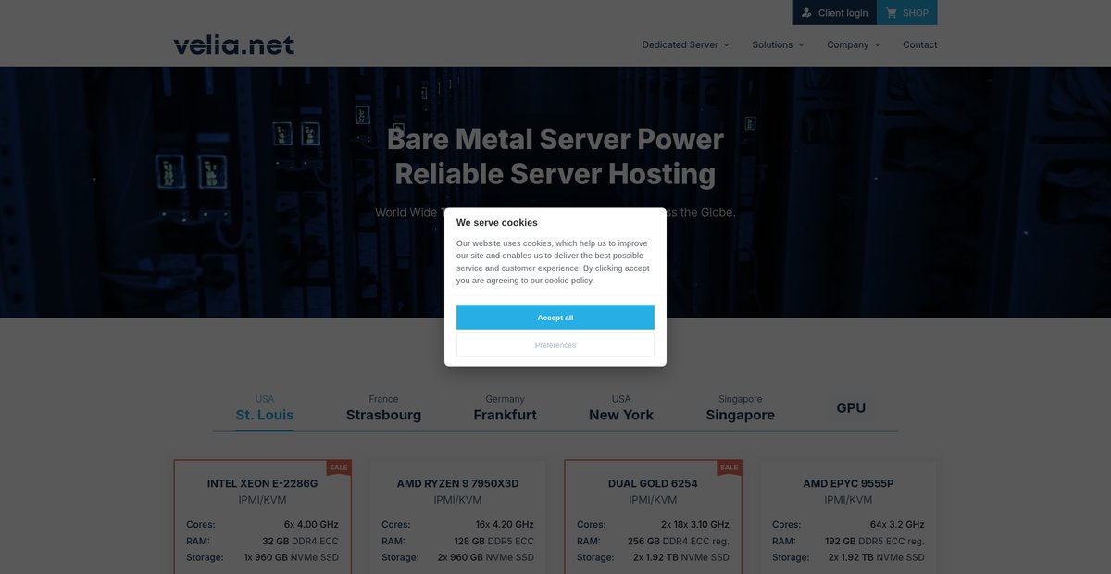Viewport: 1111px width, 574px height.
Task: Go to the Contact page
Action: pyautogui.click(x=920, y=44)
